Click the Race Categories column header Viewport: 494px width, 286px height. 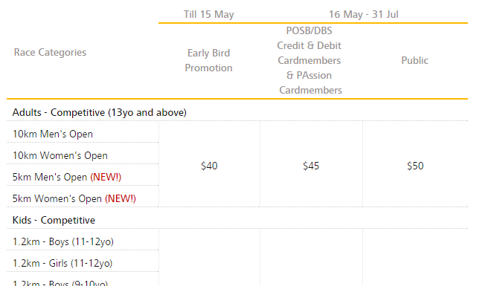click(50, 53)
